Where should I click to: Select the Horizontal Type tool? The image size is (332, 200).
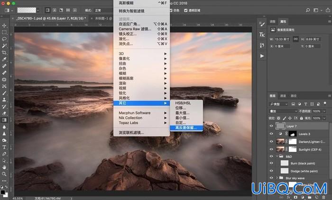(4, 147)
